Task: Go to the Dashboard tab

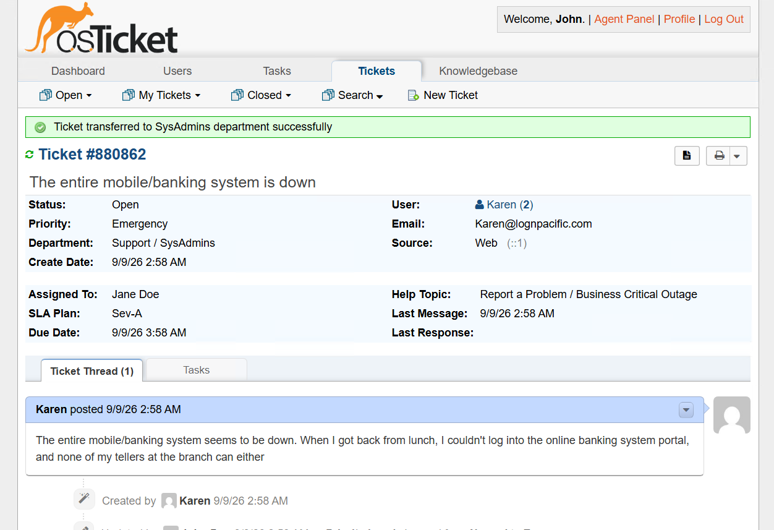Action: [78, 71]
